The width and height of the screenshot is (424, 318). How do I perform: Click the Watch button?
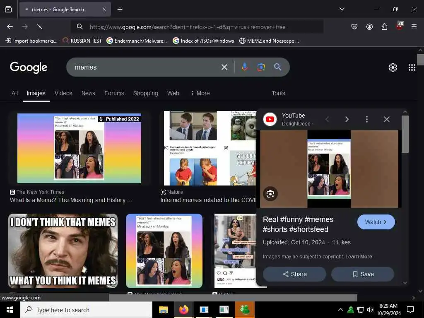(376, 222)
